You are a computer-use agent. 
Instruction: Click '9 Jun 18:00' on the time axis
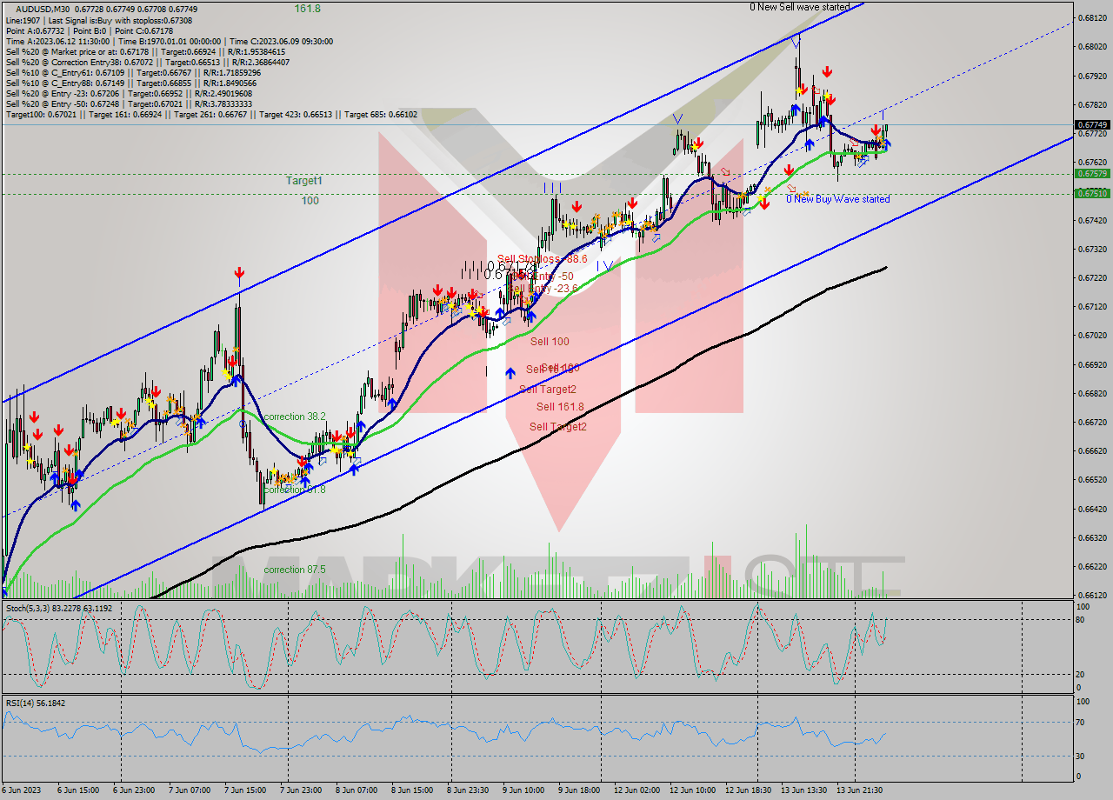578,790
